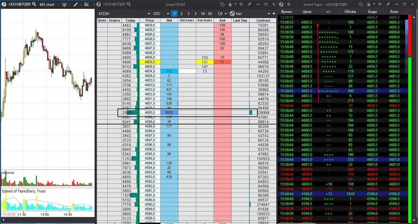Select quantity preset 1
The height and width of the screenshot is (224, 418).
(x=174, y=14)
